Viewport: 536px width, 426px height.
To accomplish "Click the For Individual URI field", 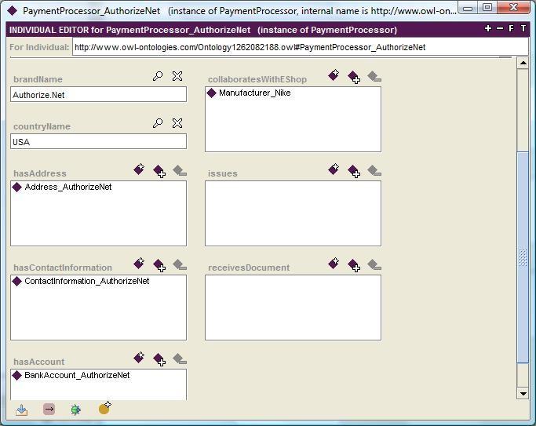I will click(300, 47).
